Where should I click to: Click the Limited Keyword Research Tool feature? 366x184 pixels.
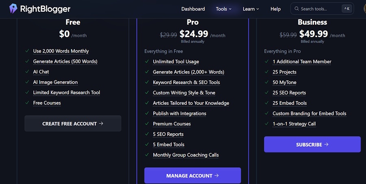(x=66, y=93)
